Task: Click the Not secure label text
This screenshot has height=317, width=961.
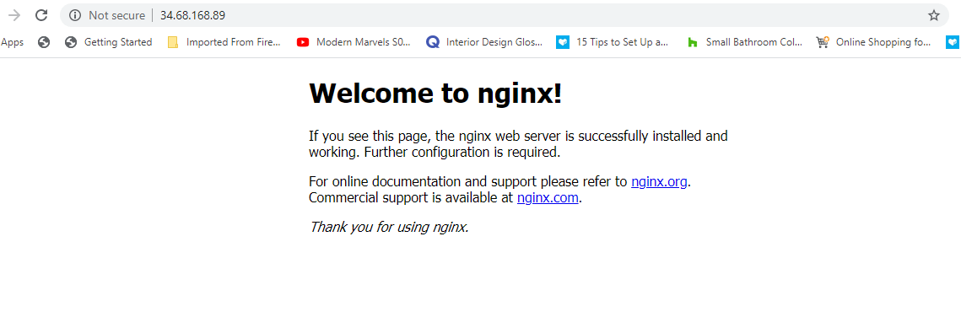Action: [116, 15]
